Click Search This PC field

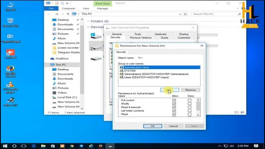[x=214, y=14]
